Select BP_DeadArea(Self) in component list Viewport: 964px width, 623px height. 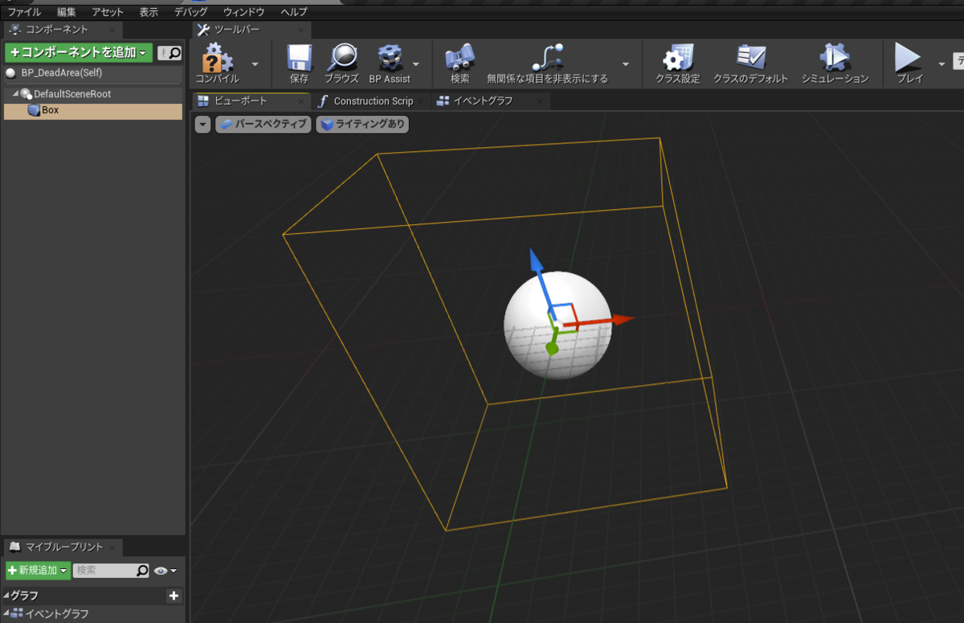(x=93, y=73)
